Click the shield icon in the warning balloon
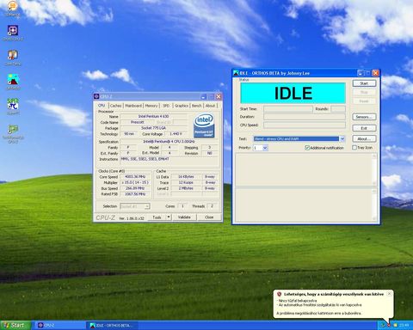This screenshot has width=413, height=330. [279, 294]
